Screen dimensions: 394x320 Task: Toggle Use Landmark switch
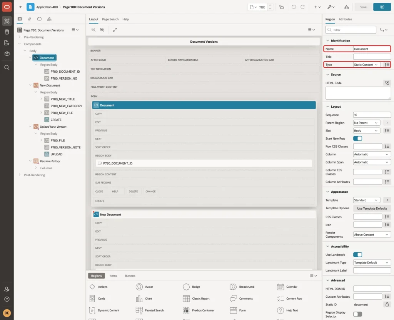(x=357, y=255)
